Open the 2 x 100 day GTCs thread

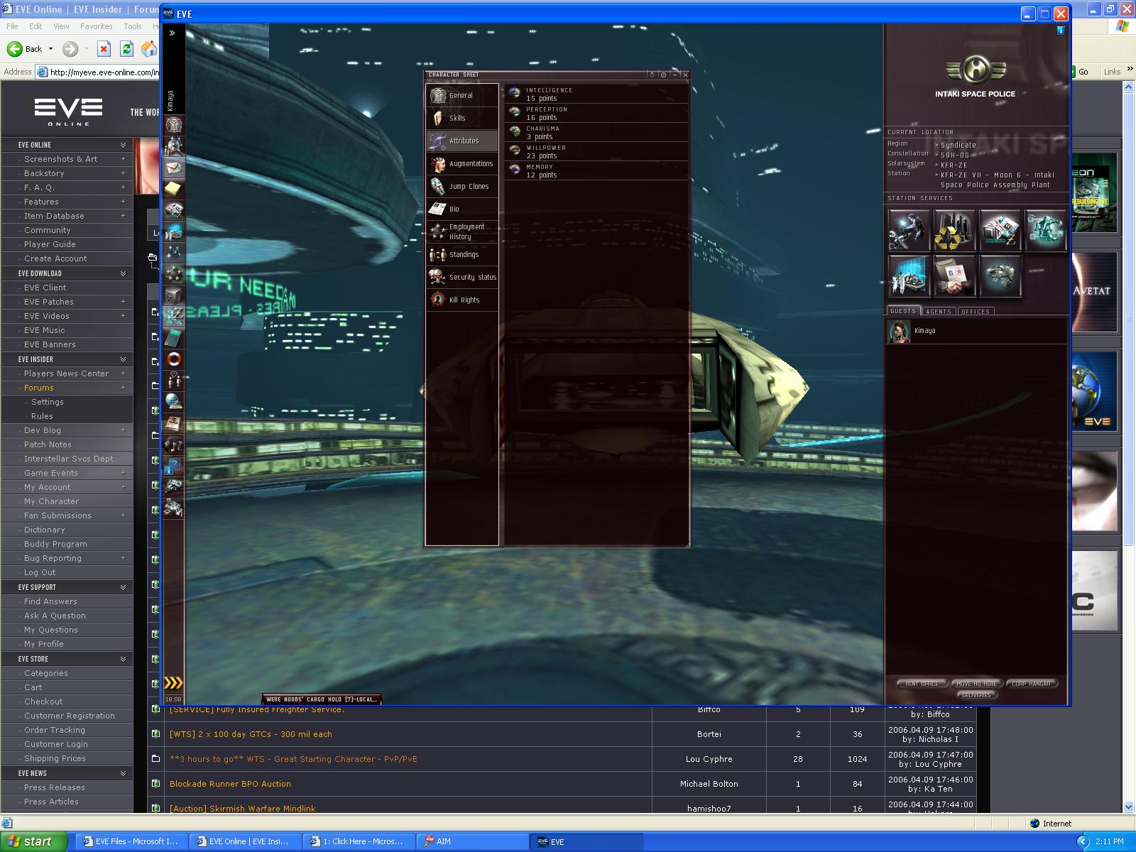coord(251,734)
